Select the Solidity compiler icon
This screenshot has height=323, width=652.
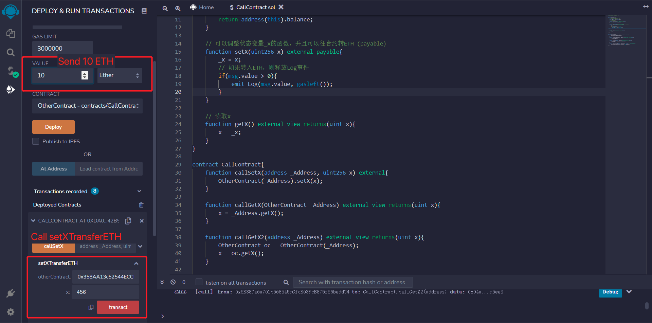click(11, 71)
